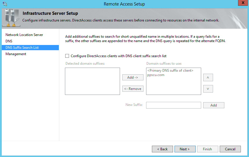Move suffix up with the ^ button

point(208,77)
